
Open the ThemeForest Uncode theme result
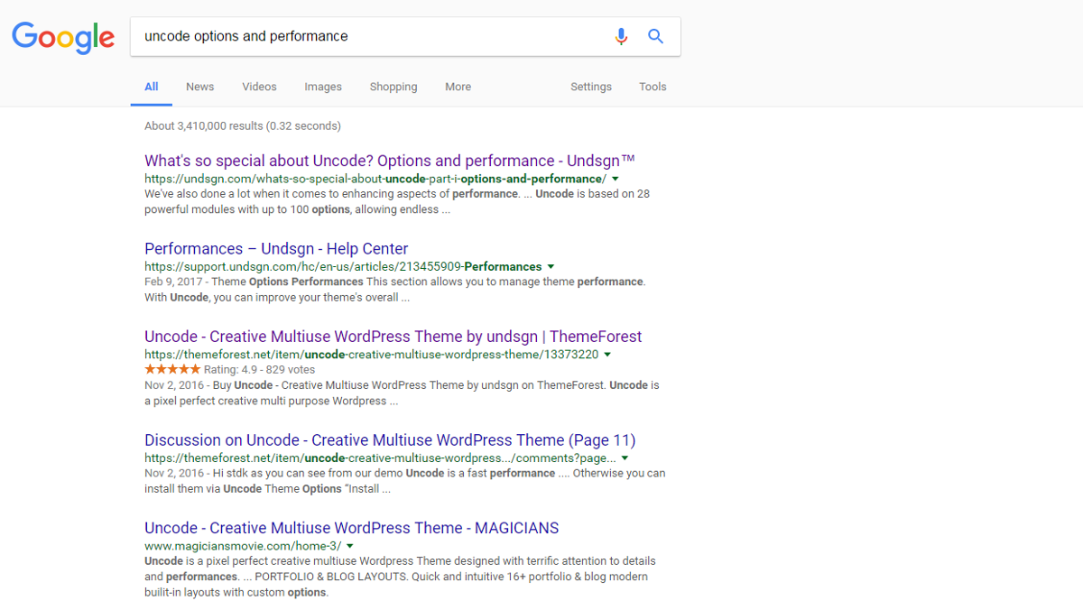tap(393, 337)
